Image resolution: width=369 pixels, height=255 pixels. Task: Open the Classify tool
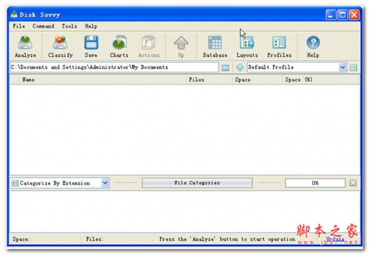coord(60,47)
